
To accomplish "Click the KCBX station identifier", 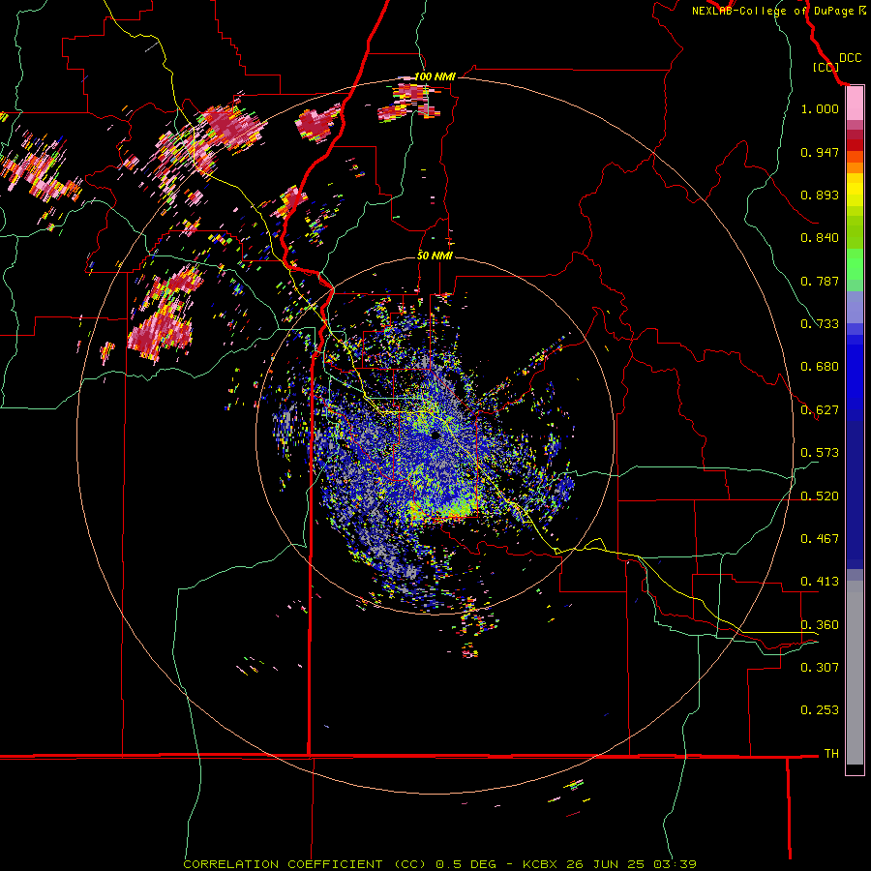I will coord(540,864).
